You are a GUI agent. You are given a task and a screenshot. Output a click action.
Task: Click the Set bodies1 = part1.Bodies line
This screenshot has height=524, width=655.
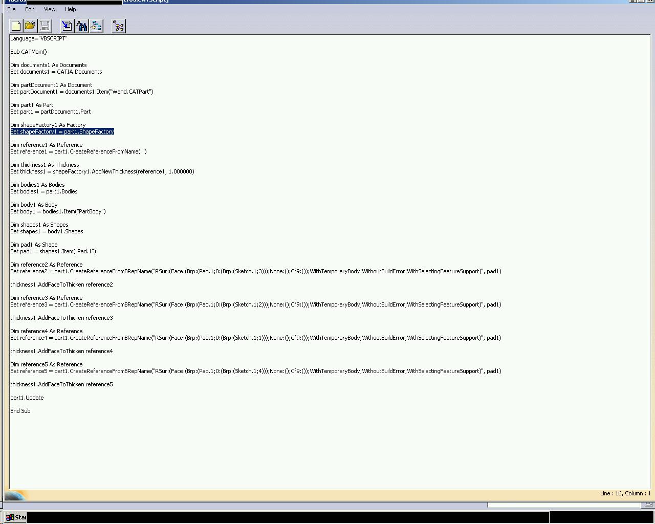(x=44, y=191)
